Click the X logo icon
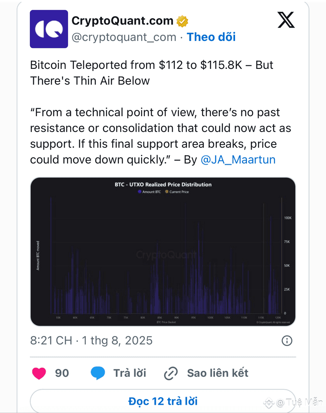Screen dimensions: 326x413 click(286, 20)
